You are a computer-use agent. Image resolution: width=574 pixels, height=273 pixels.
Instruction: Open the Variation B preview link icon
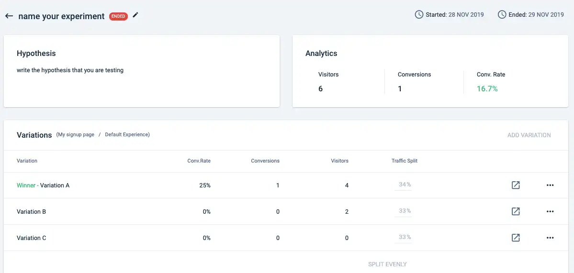[516, 211]
